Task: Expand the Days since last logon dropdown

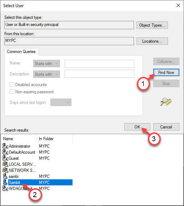Action: (61, 102)
